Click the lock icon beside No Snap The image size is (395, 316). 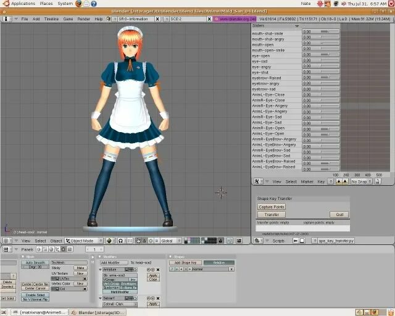378,181
